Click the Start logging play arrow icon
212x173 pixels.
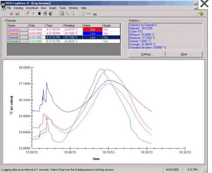coord(34,14)
